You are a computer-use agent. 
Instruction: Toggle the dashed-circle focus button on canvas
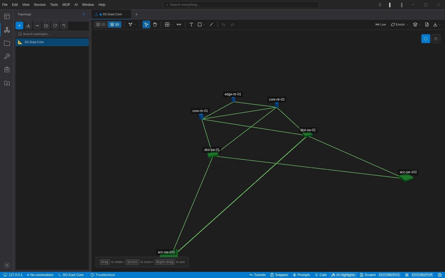[x=426, y=39]
